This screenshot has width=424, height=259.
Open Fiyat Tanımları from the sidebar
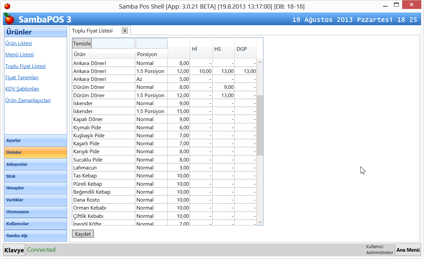click(x=22, y=78)
